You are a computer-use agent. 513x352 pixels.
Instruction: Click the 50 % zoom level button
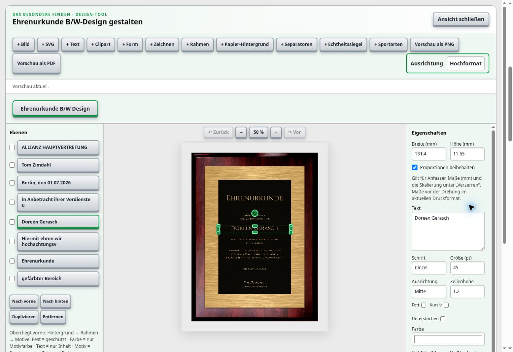259,132
